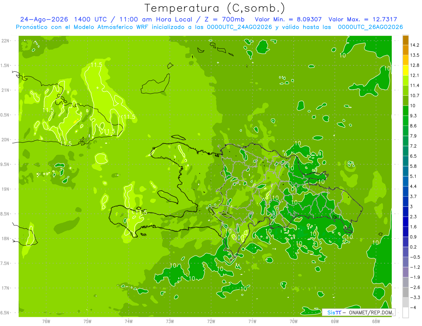Click the "73W" longitude axis label
Screen dimensions: 422x326
click(x=170, y=321)
